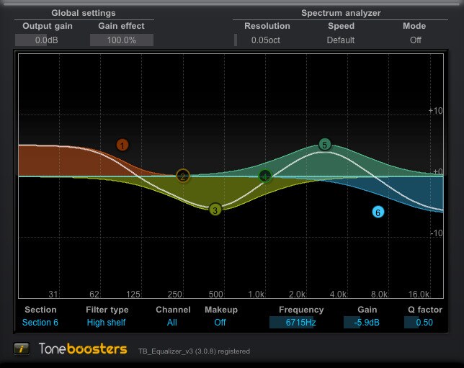Select EQ band node 5
Screen dimensions: 464x368
click(x=325, y=145)
